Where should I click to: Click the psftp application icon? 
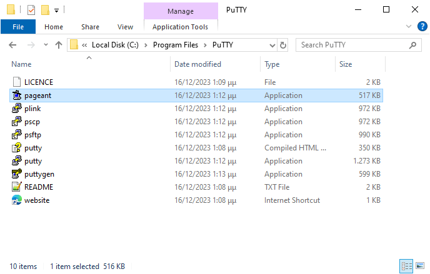point(16,135)
